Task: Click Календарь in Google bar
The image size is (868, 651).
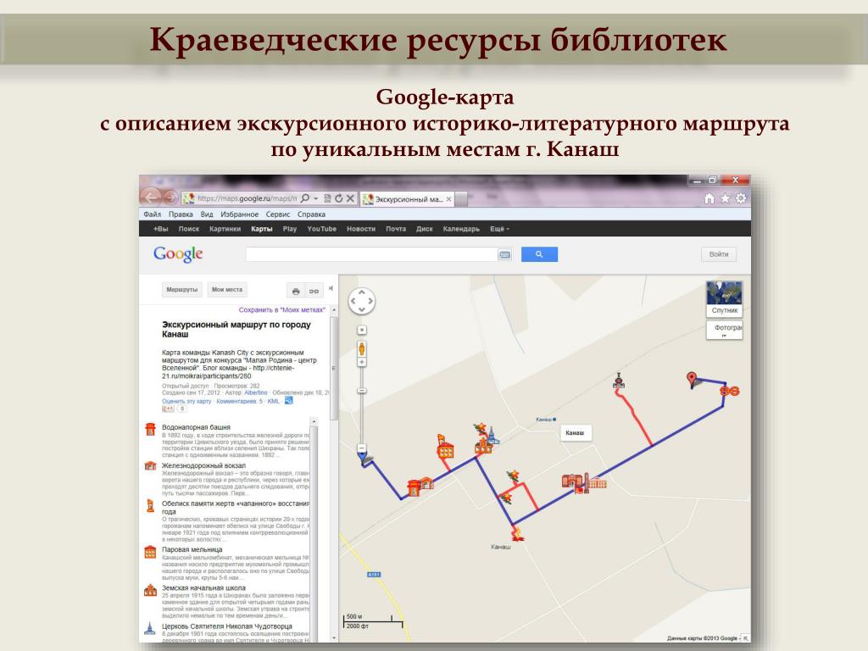Action: 461,229
